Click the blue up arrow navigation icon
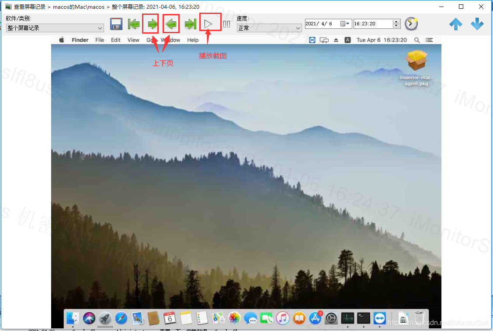493x331 pixels. click(x=455, y=24)
